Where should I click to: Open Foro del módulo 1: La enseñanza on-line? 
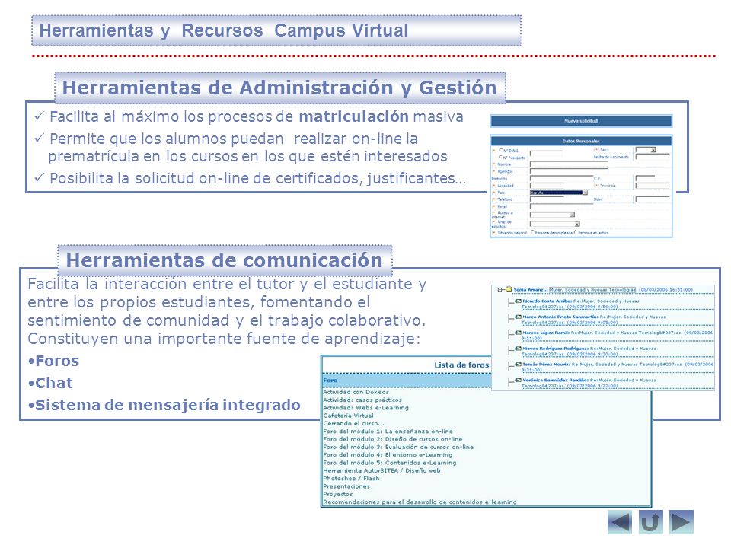point(388,432)
